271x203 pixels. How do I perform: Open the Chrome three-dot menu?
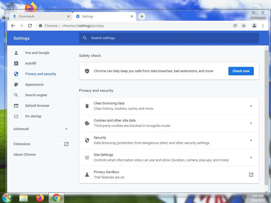coord(263,26)
